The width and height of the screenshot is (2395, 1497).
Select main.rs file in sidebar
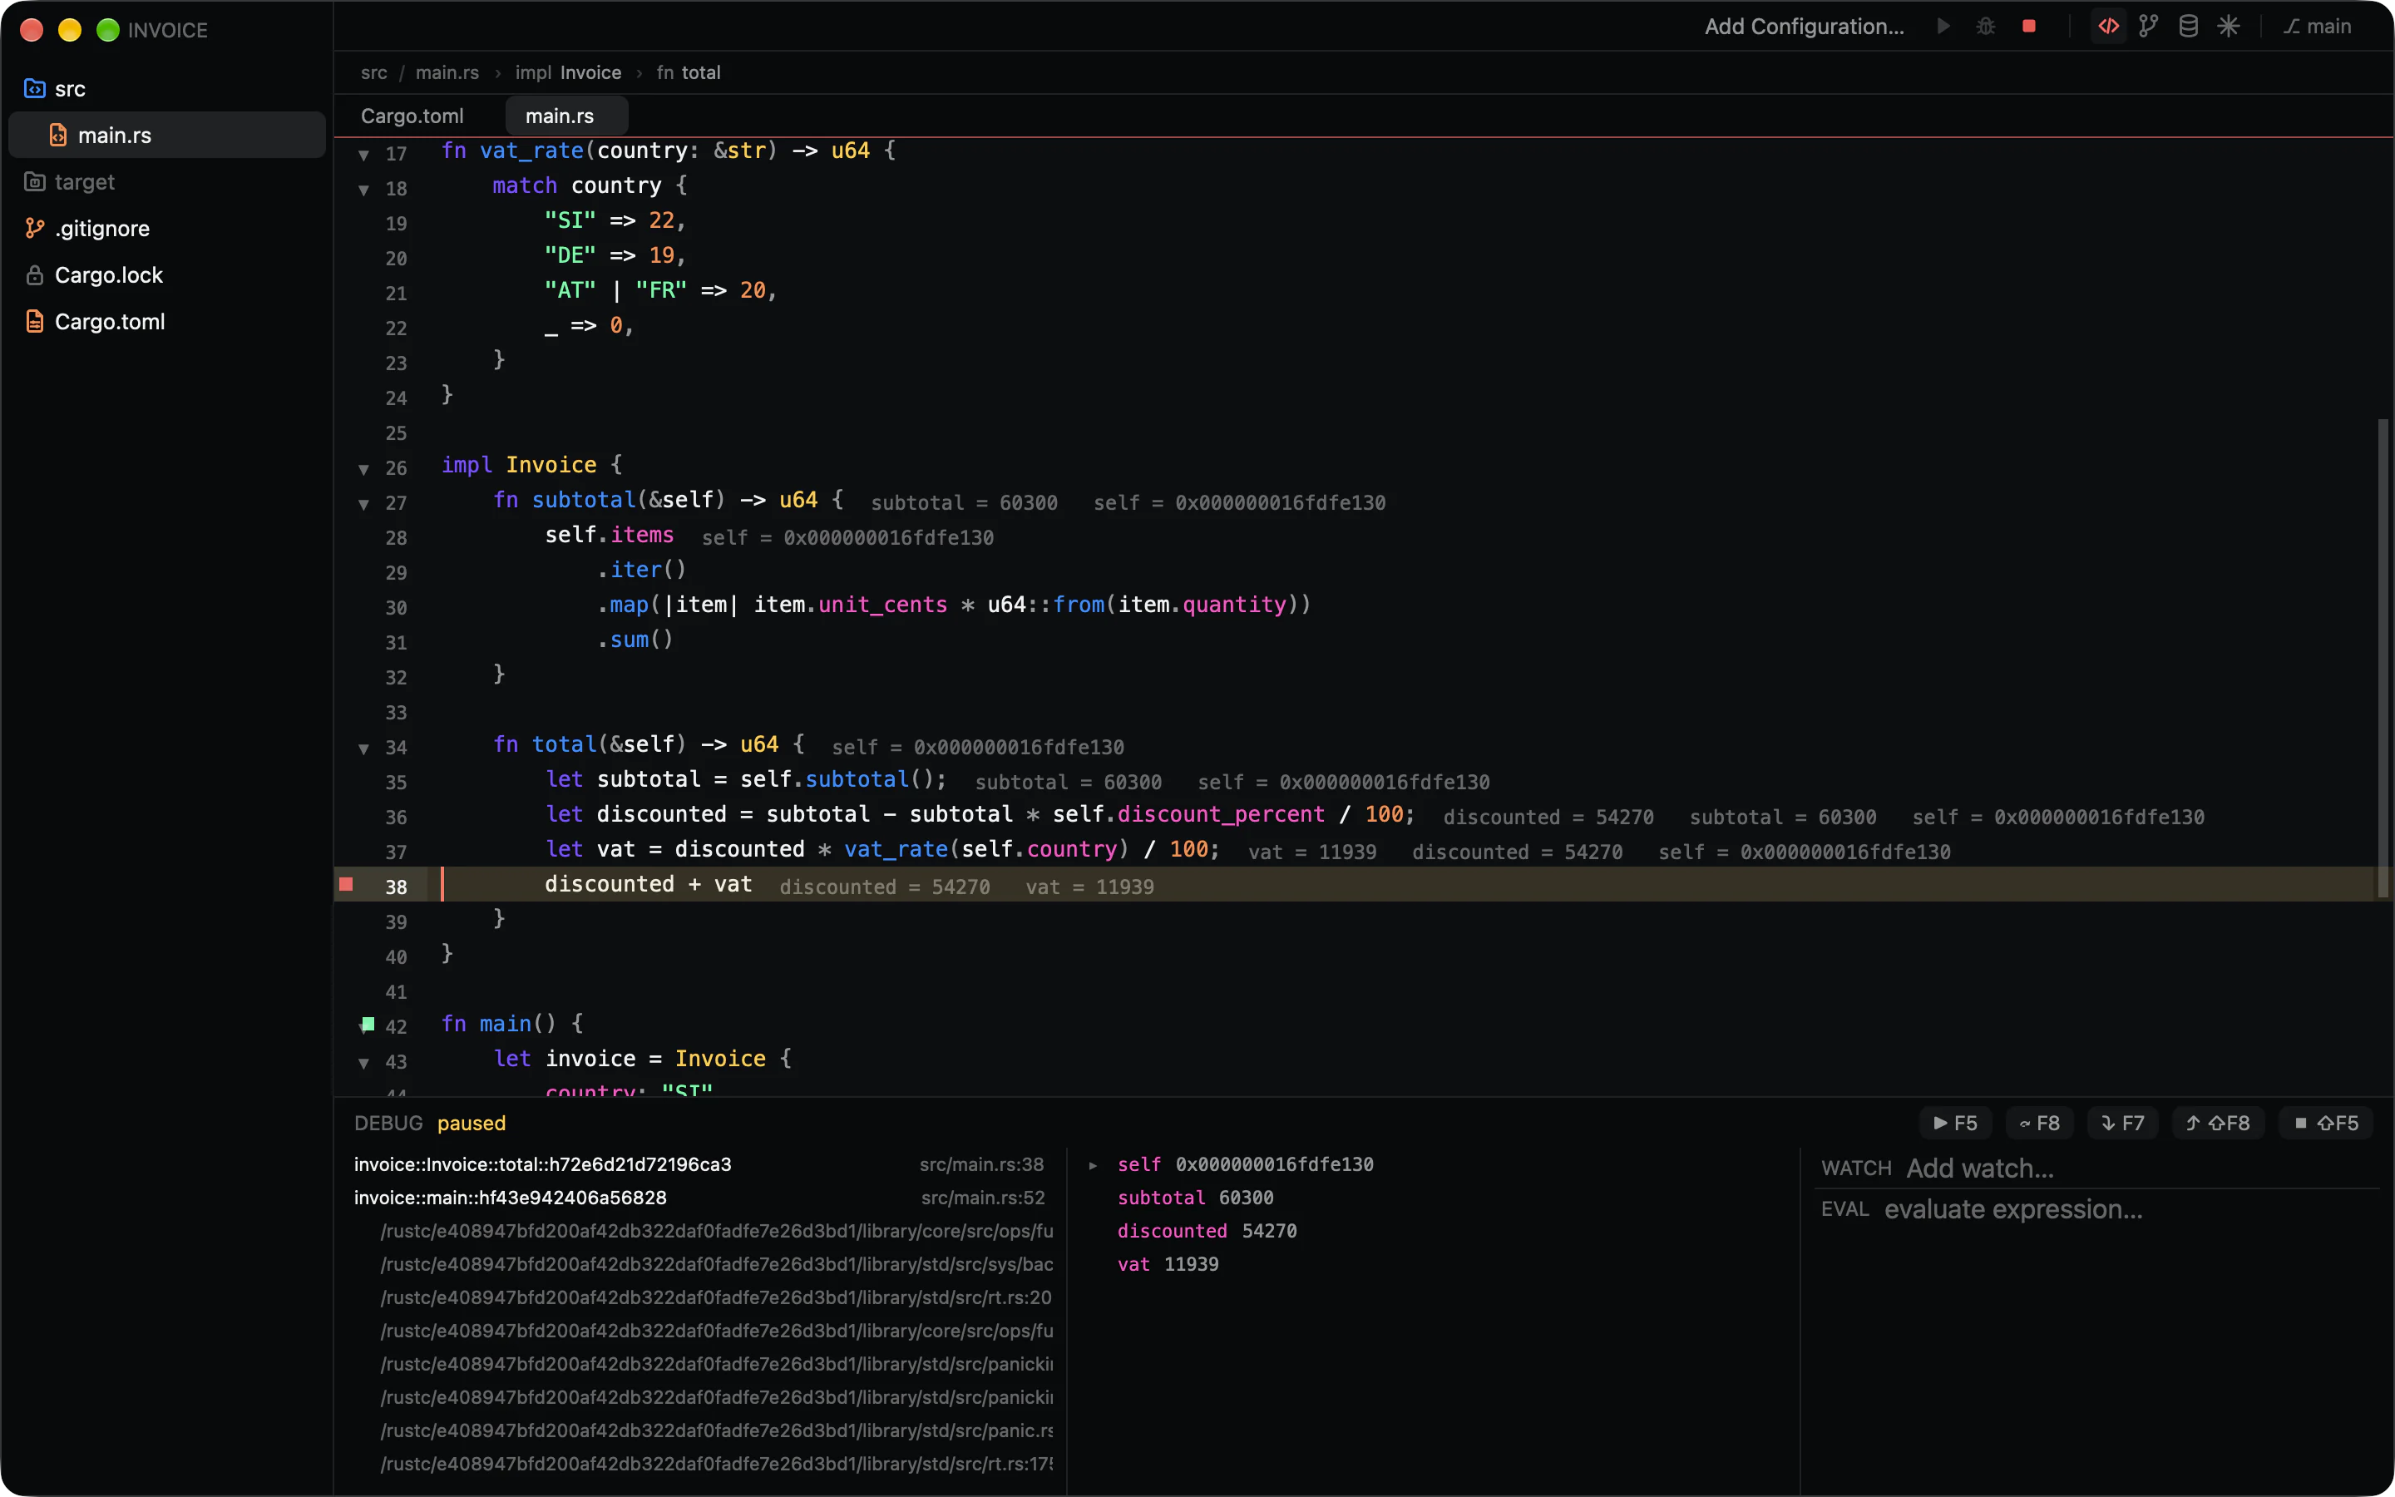tap(166, 136)
